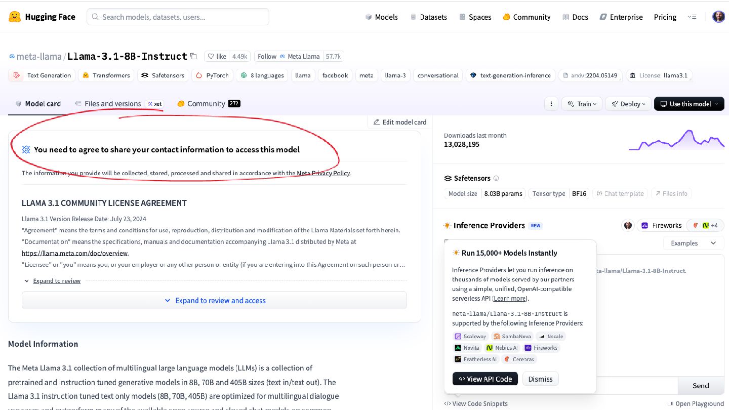Click Edit model card
Viewport: 729px width, 410px height.
400,122
